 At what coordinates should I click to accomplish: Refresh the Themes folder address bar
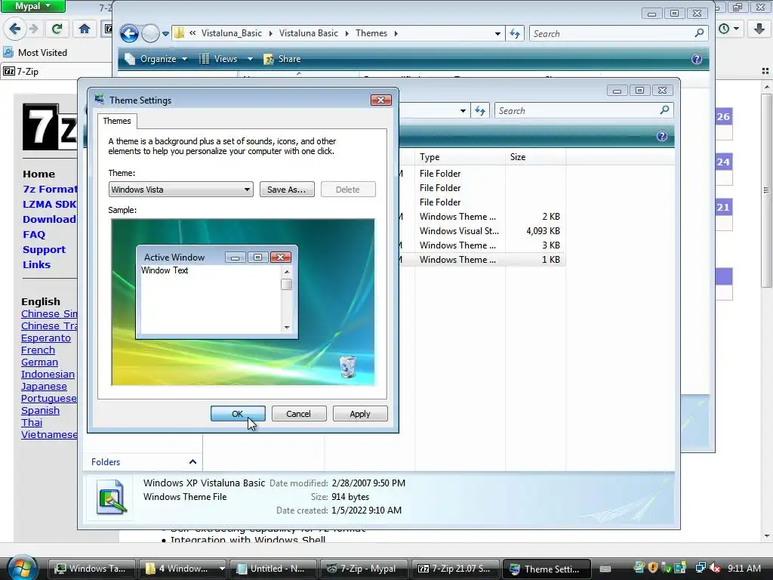515,33
